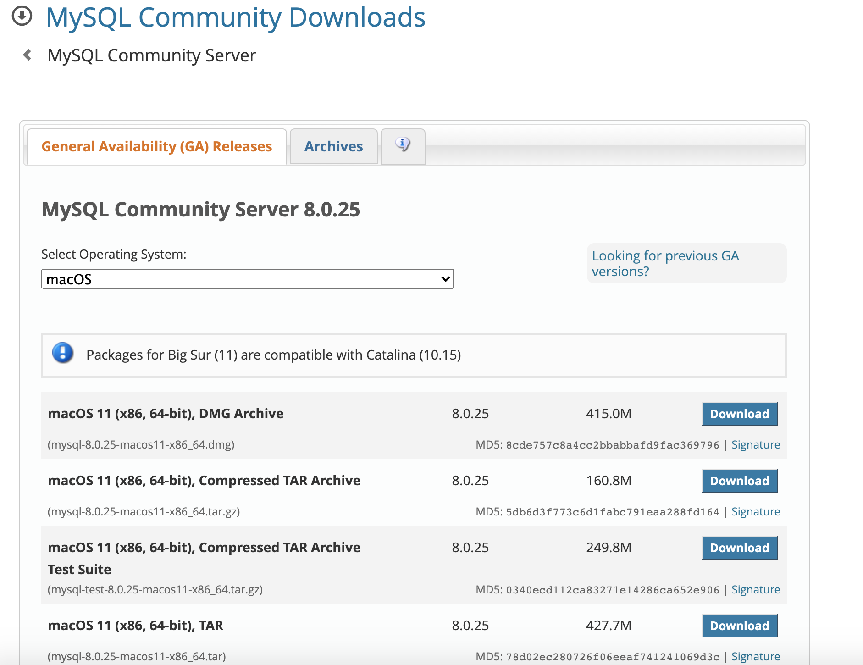
Task: Download the 427.7M TAR package
Action: click(740, 626)
